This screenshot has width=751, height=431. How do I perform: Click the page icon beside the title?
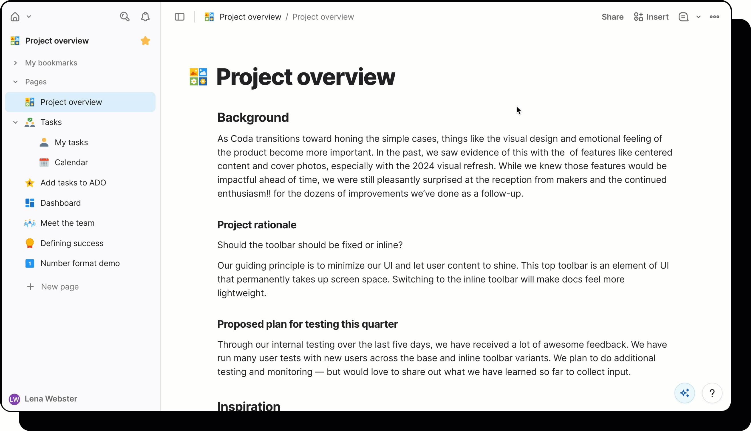(x=198, y=77)
